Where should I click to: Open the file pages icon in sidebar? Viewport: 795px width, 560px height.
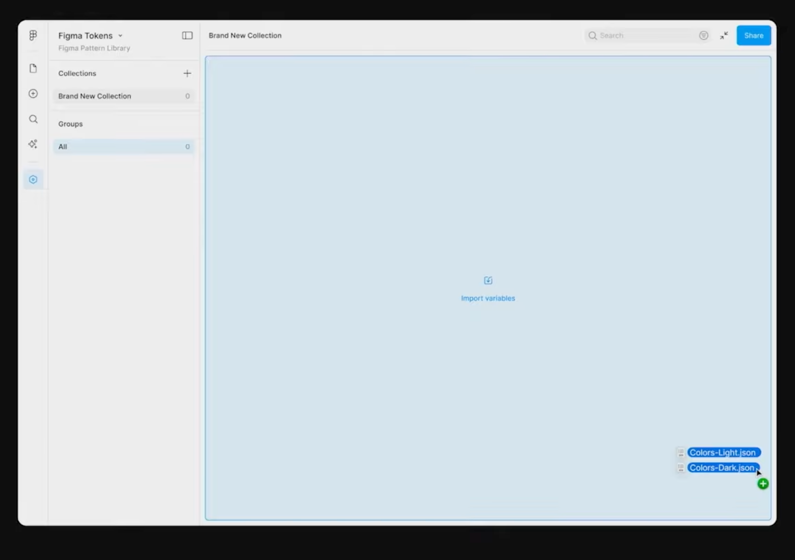(x=33, y=68)
